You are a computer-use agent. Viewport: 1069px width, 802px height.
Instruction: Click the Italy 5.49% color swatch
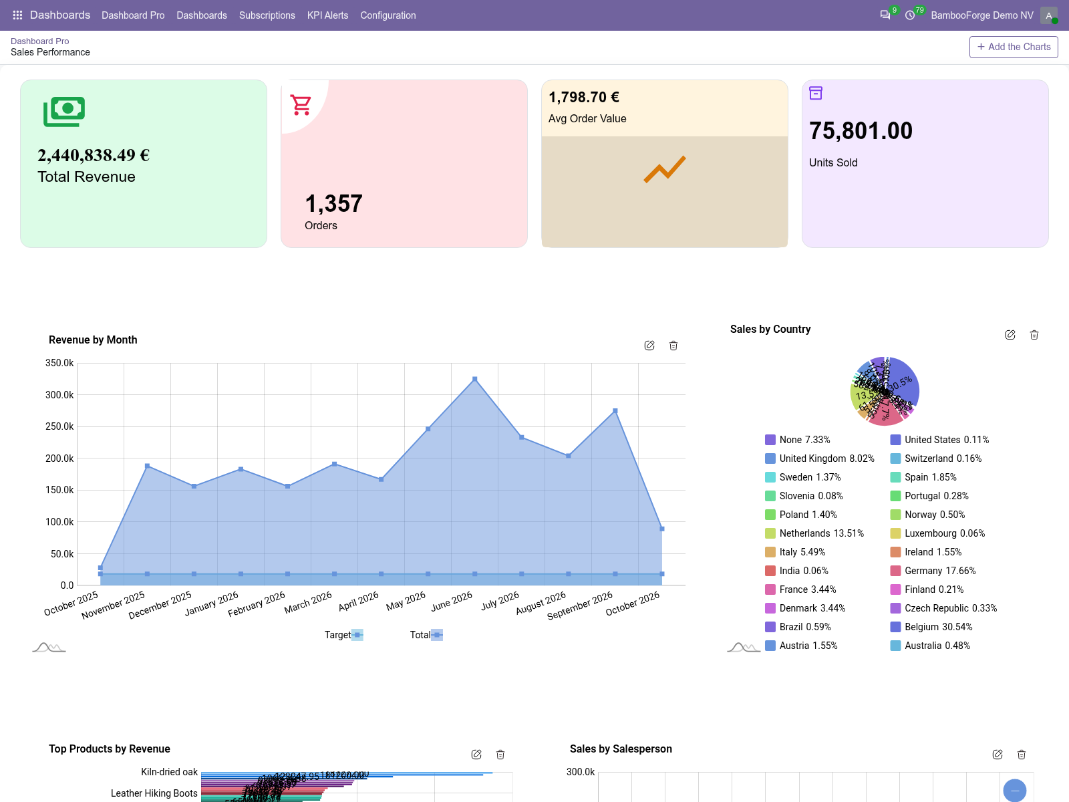pyautogui.click(x=770, y=552)
